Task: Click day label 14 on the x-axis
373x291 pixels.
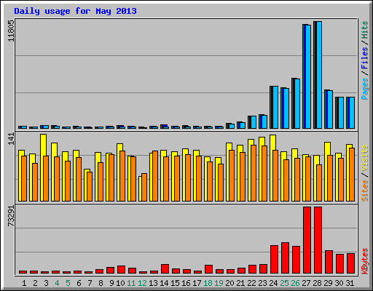Action: [x=164, y=283]
